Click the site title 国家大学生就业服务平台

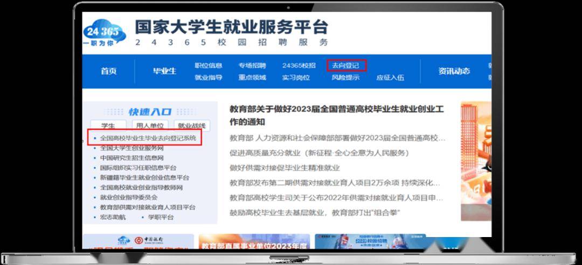pyautogui.click(x=231, y=27)
